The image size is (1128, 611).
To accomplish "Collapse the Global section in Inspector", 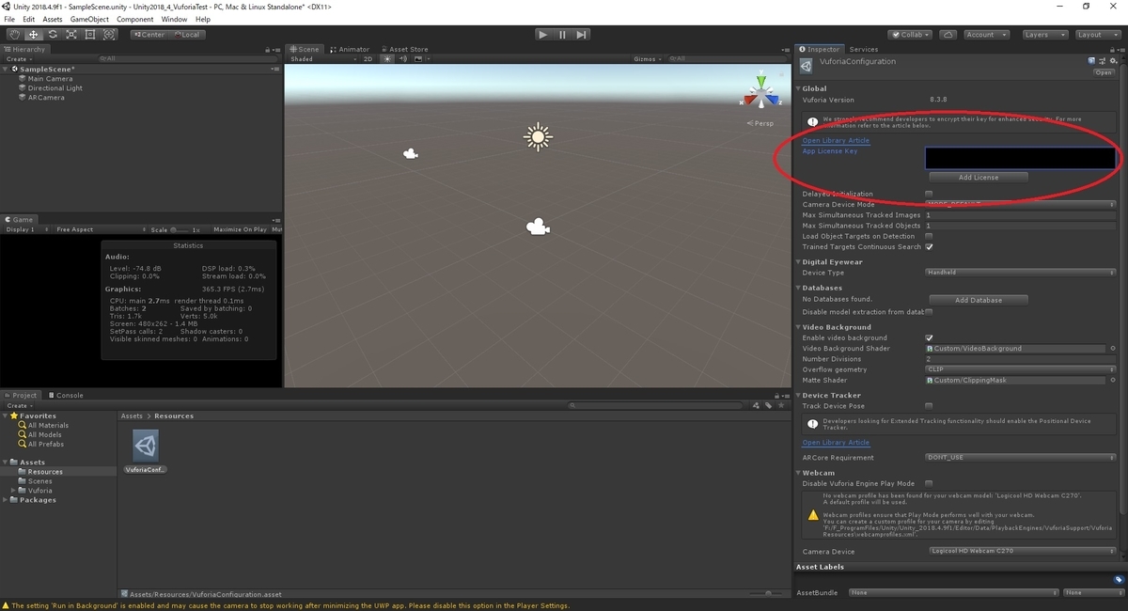I will point(799,88).
